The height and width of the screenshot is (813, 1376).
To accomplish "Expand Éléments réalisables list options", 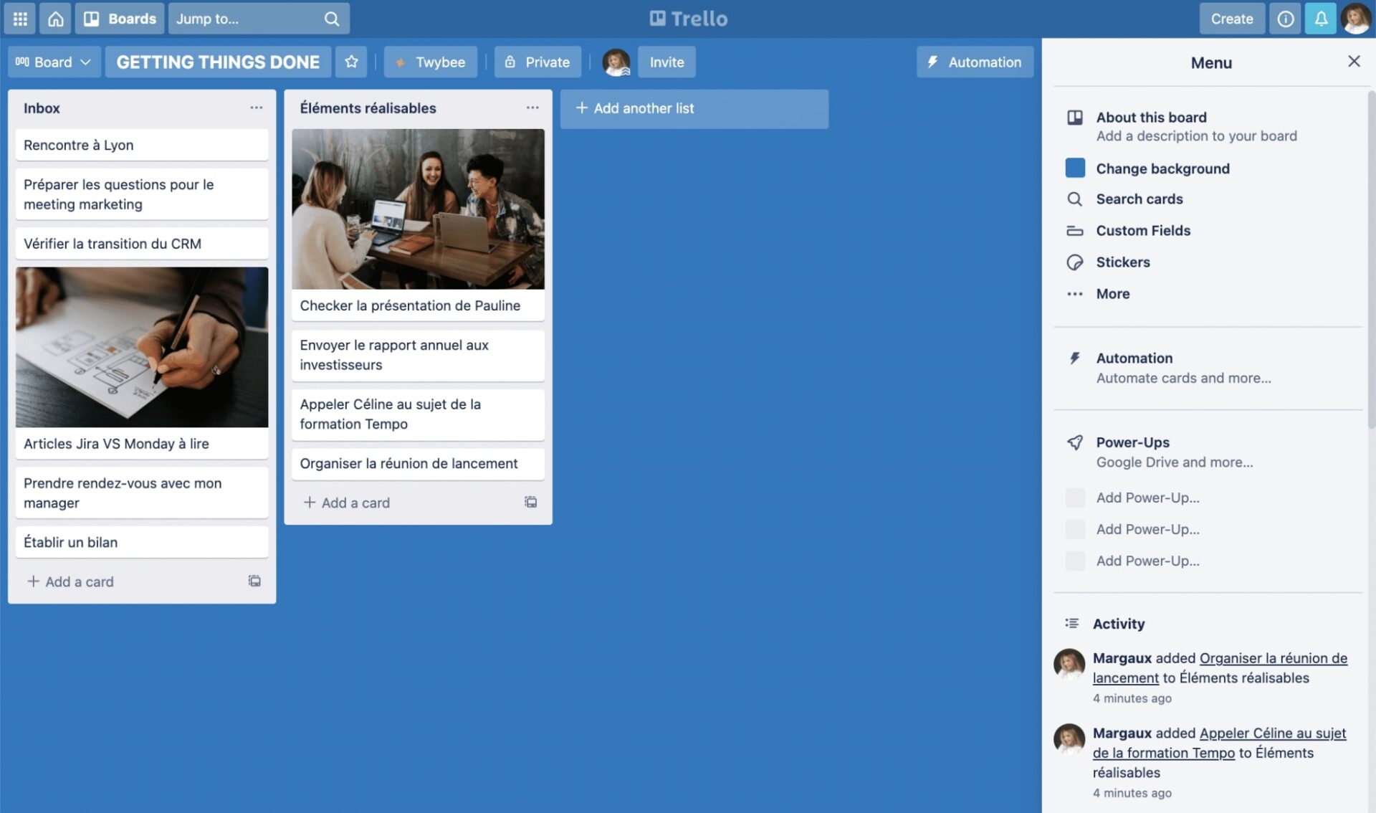I will 532,108.
